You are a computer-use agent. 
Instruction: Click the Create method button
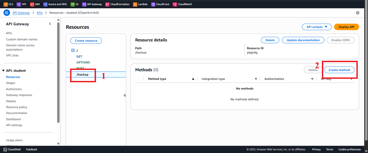(339, 70)
